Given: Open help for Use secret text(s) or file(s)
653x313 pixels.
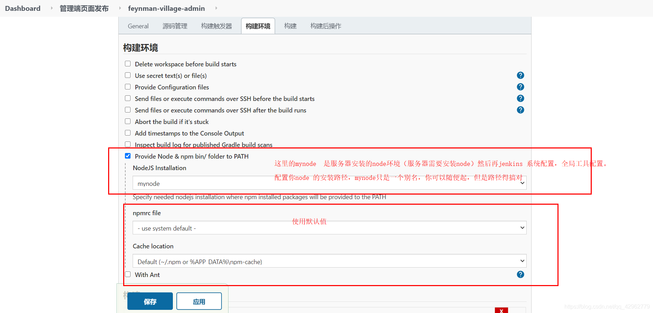Looking at the screenshot, I should point(520,75).
